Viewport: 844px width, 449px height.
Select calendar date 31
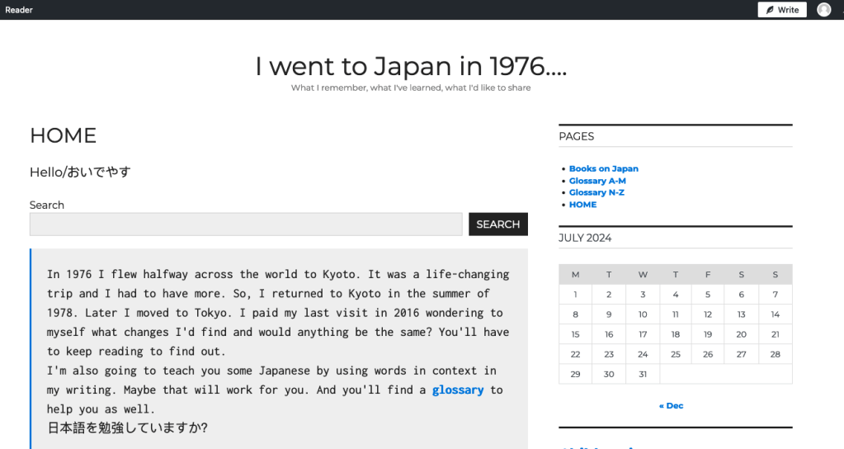click(x=643, y=374)
